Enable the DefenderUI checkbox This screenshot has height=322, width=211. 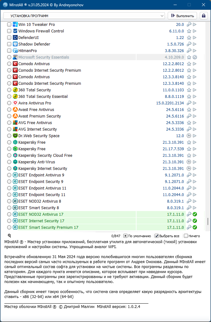(x=9, y=38)
